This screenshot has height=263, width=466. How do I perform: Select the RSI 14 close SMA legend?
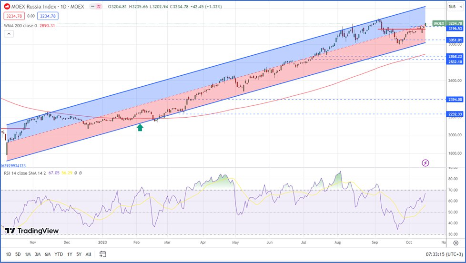point(25,173)
